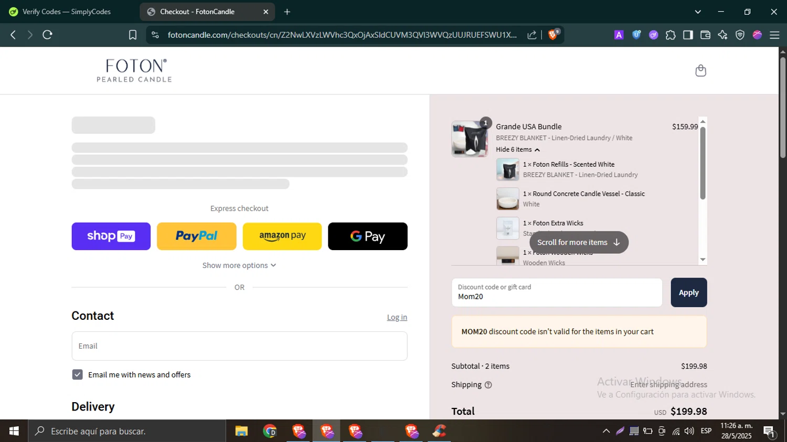
Task: Toggle the browser sidebar panel
Action: click(688, 35)
